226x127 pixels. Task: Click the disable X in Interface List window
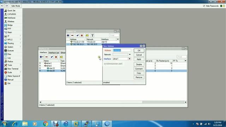pyautogui.click(x=56, y=57)
